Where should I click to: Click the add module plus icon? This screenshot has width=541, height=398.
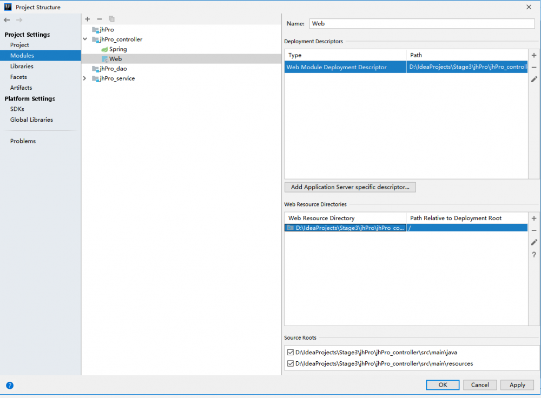(x=88, y=19)
